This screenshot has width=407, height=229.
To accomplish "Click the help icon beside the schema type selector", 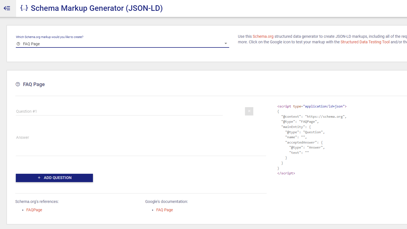I will coord(18,44).
